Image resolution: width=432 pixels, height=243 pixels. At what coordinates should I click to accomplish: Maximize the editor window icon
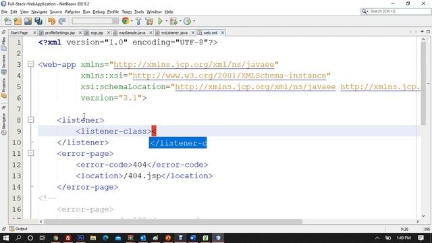tap(428, 32)
